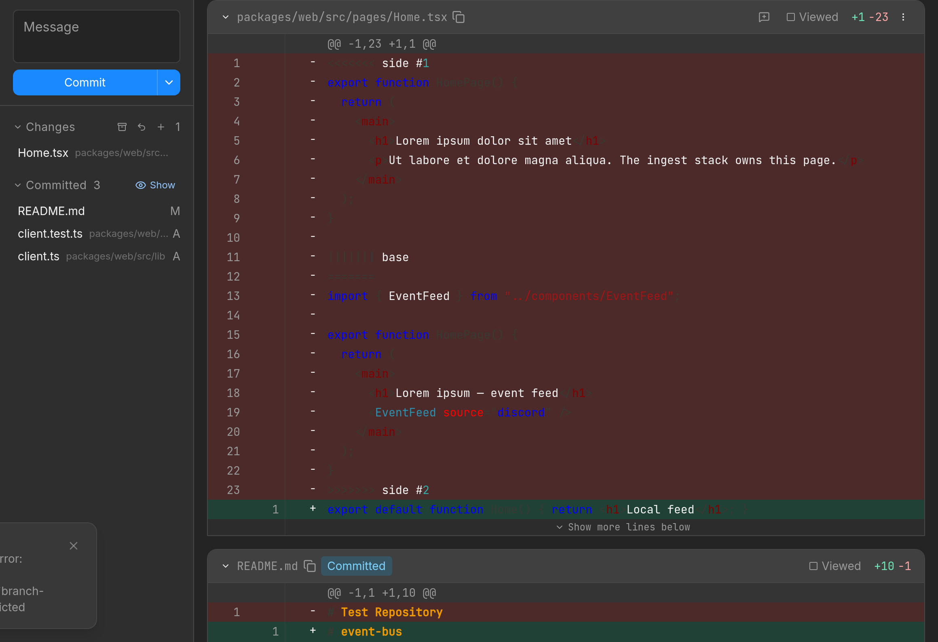Viewport: 938px width, 642px height.
Task: Click the discard all changes undo icon
Action: pos(142,127)
